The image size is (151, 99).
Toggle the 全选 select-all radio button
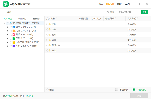(x=47, y=89)
